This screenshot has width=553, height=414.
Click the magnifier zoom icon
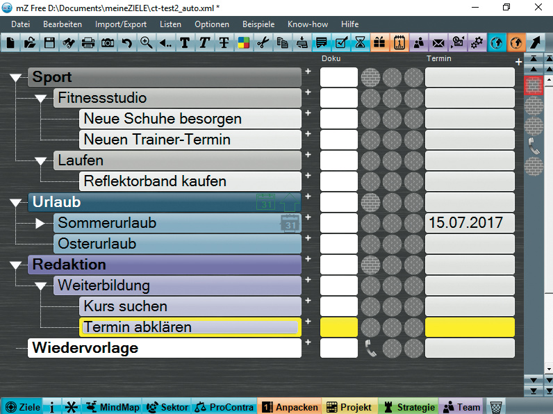(x=146, y=42)
